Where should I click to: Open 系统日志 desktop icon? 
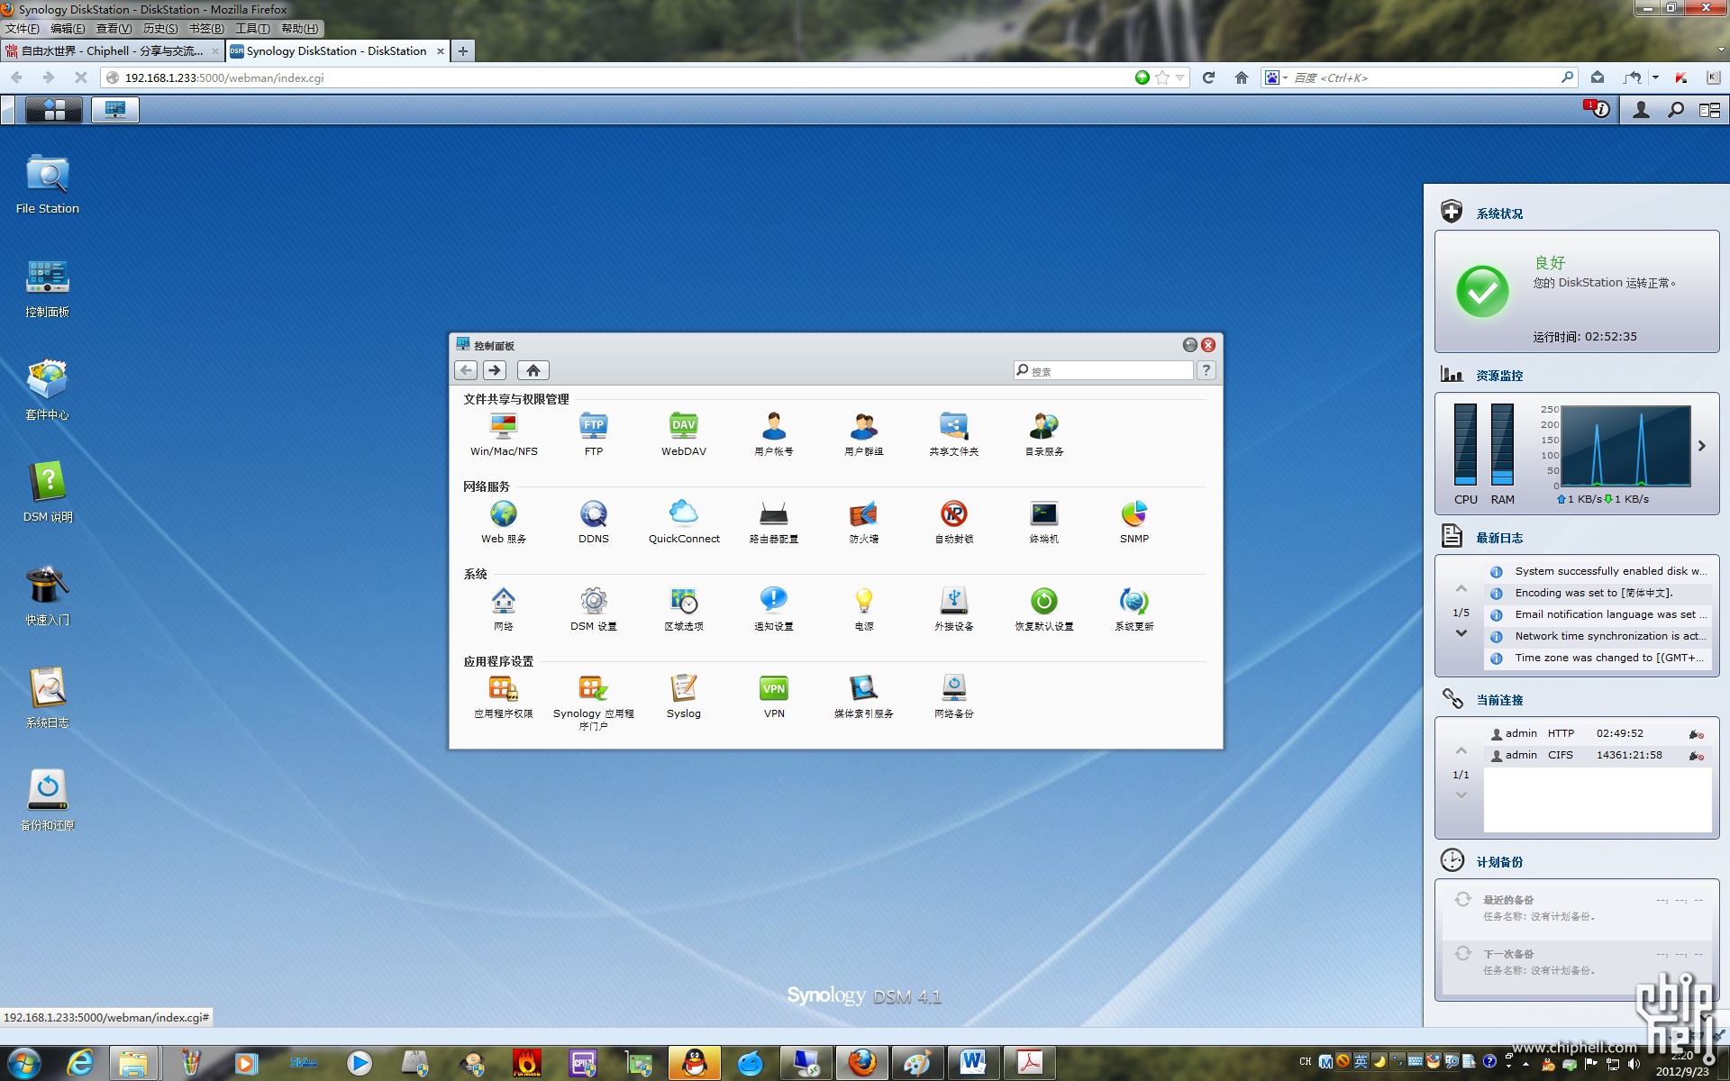(48, 698)
